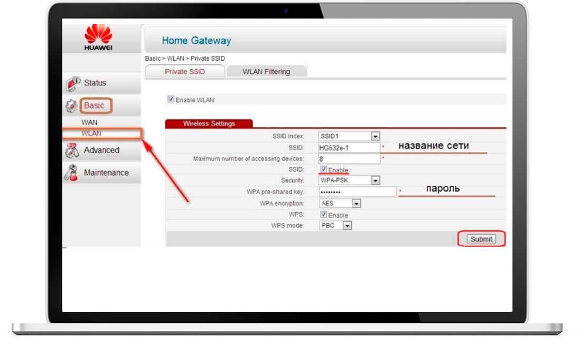The image size is (581, 345).
Task: Click the Wireless Settings header
Action: [x=209, y=123]
